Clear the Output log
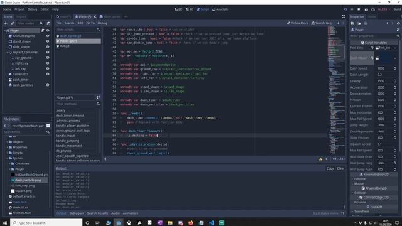The height and width of the screenshot is (226, 402). (x=340, y=168)
